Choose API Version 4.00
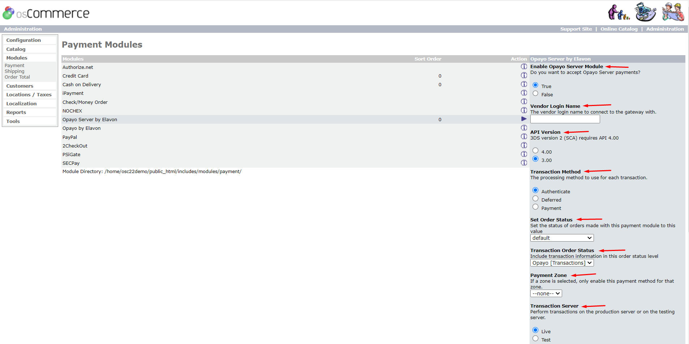The width and height of the screenshot is (689, 344). (535, 151)
